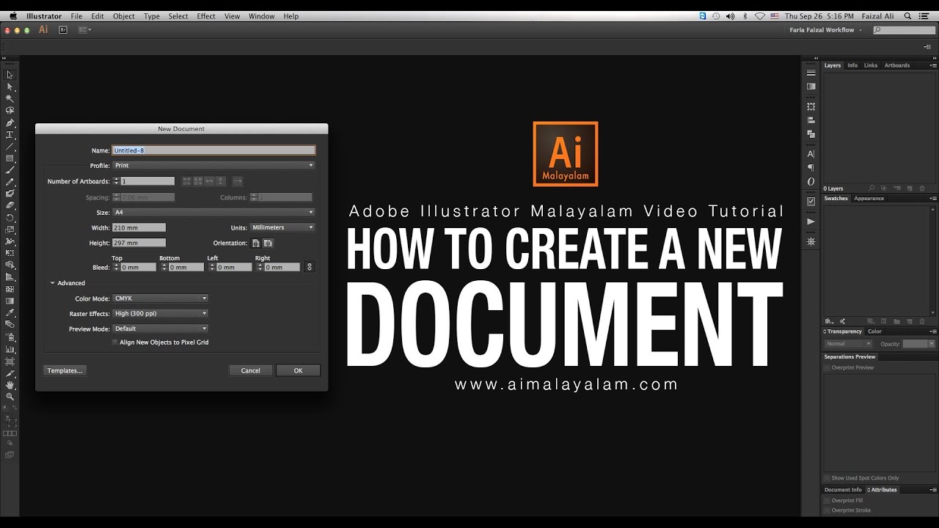Select the Eraser tool
The image size is (939, 528).
(x=10, y=205)
